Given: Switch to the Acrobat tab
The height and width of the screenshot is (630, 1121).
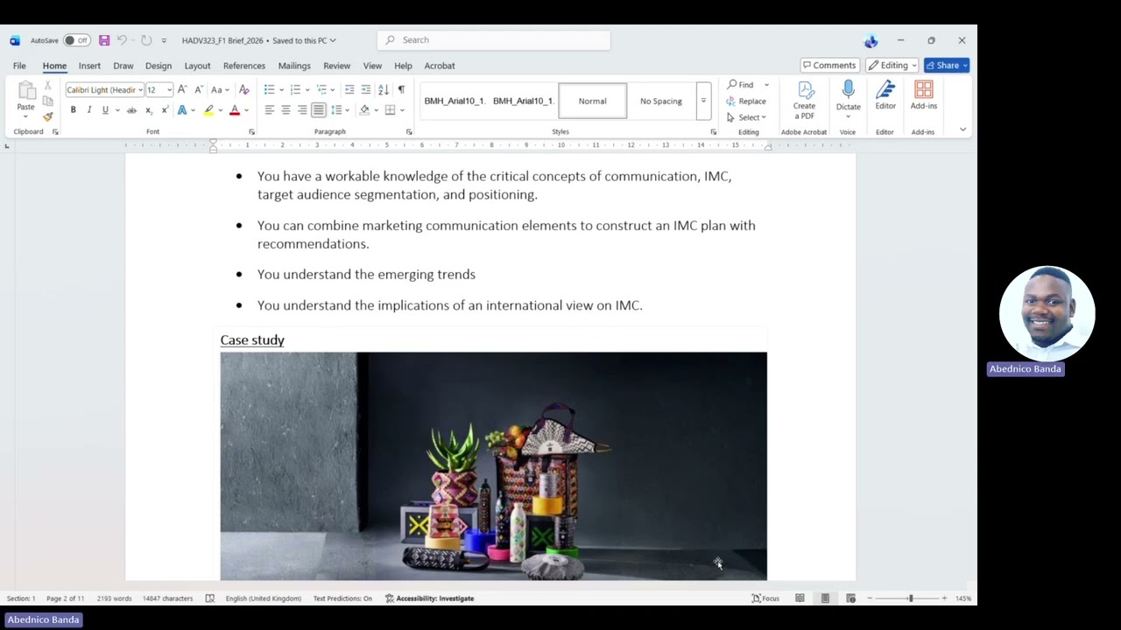Looking at the screenshot, I should [x=440, y=66].
